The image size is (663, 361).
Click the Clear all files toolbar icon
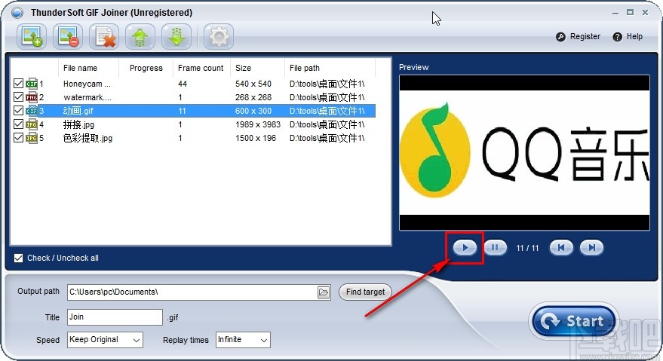pos(104,37)
